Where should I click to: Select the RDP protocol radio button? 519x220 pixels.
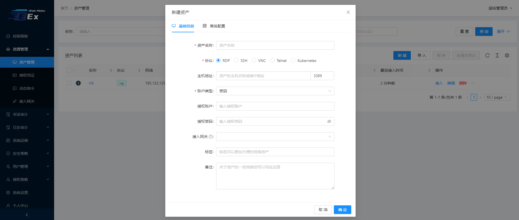pos(218,60)
